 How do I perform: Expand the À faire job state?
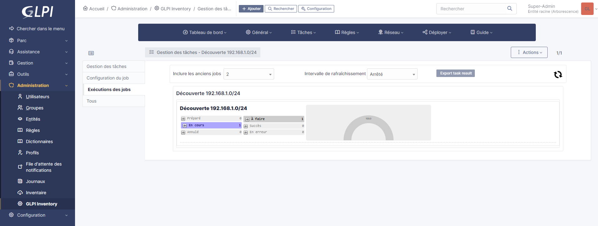[247, 119]
